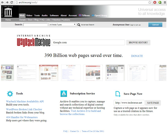Click the Advanced Search link
The height and width of the screenshot is (135, 167).
(88, 25)
